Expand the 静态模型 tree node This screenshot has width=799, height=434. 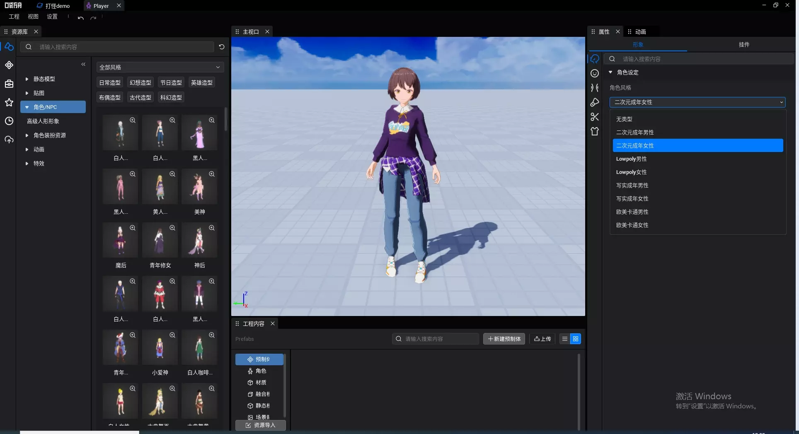(x=27, y=79)
